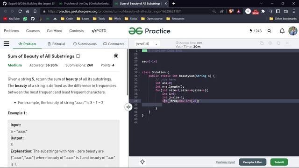
Task: Show hint via the lightbulb icon
Action: click(142, 162)
